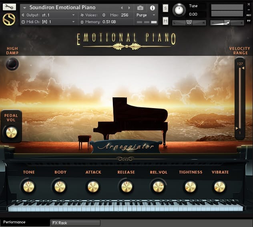
Task: Open the Output st. 1 dropdown
Action: pyautogui.click(x=48, y=15)
